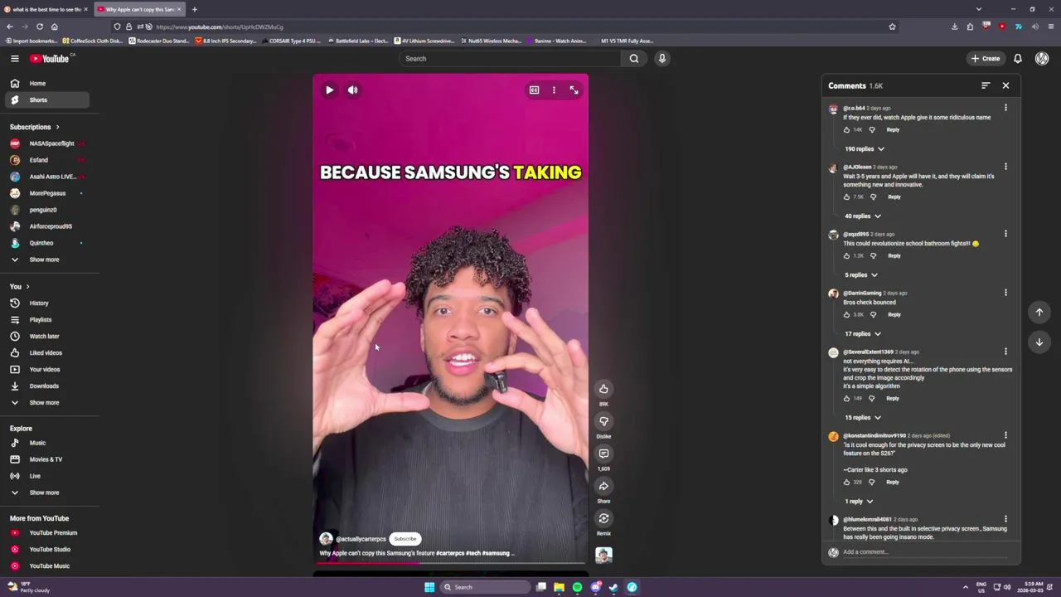1061x597 pixels.
Task: Close the Comments panel
Action: (x=1005, y=85)
